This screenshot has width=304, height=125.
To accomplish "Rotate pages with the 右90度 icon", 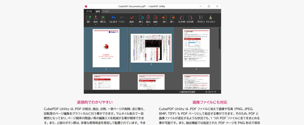I will click(190, 17).
